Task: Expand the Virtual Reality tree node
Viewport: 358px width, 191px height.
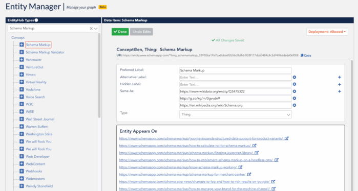Action: (x=22, y=82)
